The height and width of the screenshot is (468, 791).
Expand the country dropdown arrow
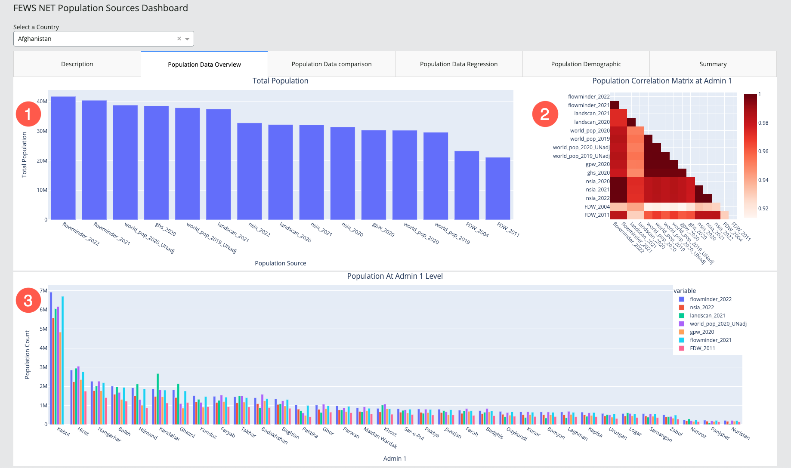coord(187,39)
